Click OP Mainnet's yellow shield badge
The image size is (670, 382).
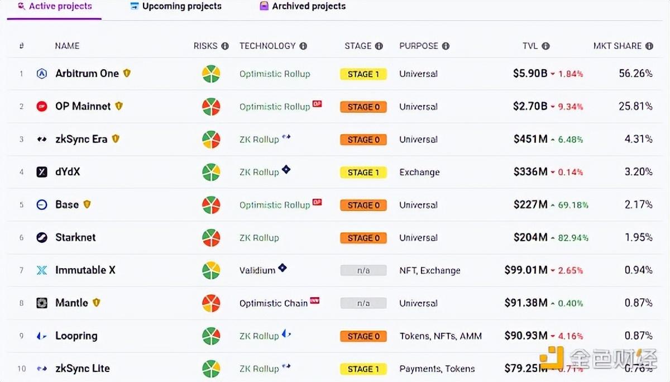(x=118, y=106)
